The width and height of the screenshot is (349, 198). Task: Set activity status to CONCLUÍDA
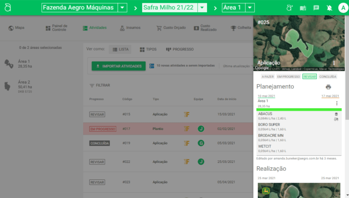328,76
